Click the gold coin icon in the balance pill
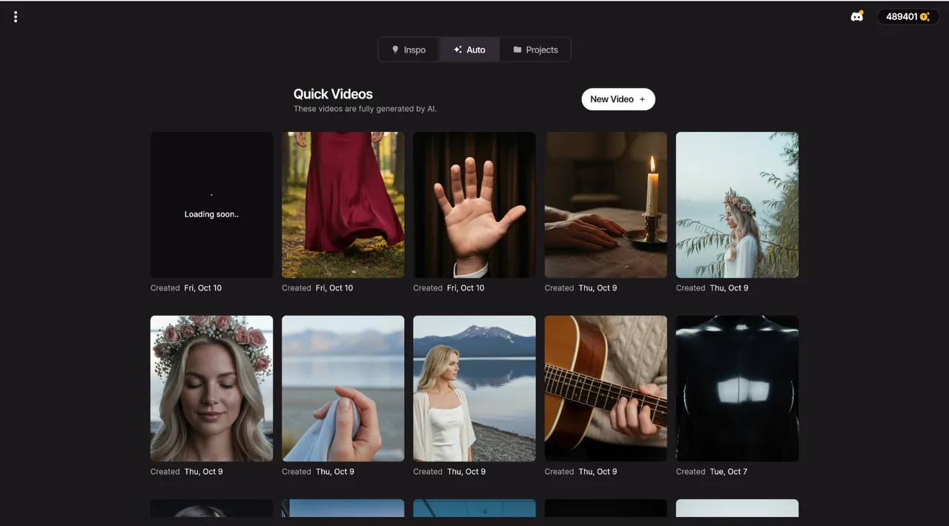The width and height of the screenshot is (949, 526). [x=923, y=16]
